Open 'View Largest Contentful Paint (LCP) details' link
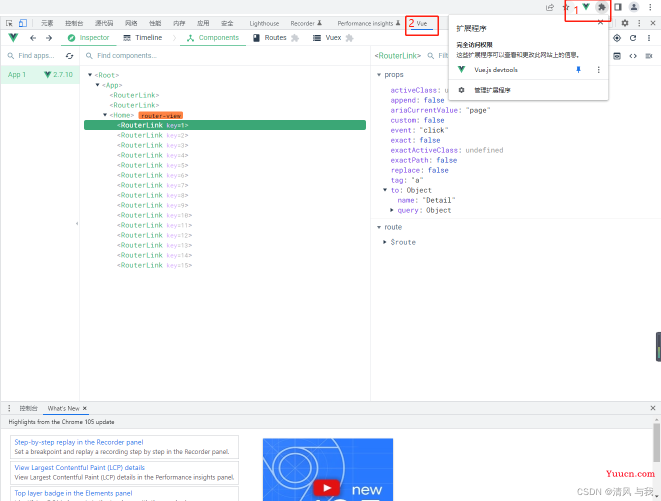The height and width of the screenshot is (501, 661). tap(79, 468)
